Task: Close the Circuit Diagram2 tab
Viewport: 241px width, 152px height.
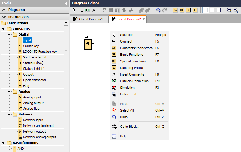Action: [144, 19]
